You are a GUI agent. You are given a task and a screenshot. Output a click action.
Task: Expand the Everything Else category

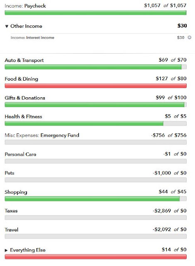pos(6,250)
